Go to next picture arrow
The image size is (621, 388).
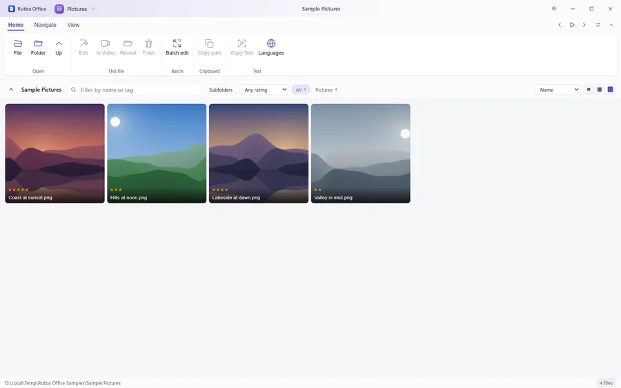(x=584, y=25)
